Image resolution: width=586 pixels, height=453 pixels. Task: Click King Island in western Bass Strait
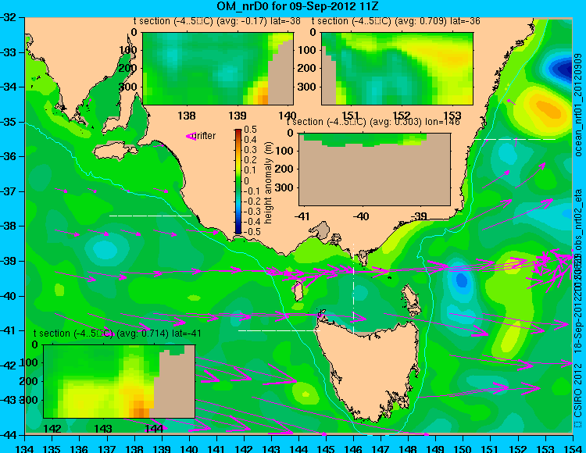coord(298,291)
